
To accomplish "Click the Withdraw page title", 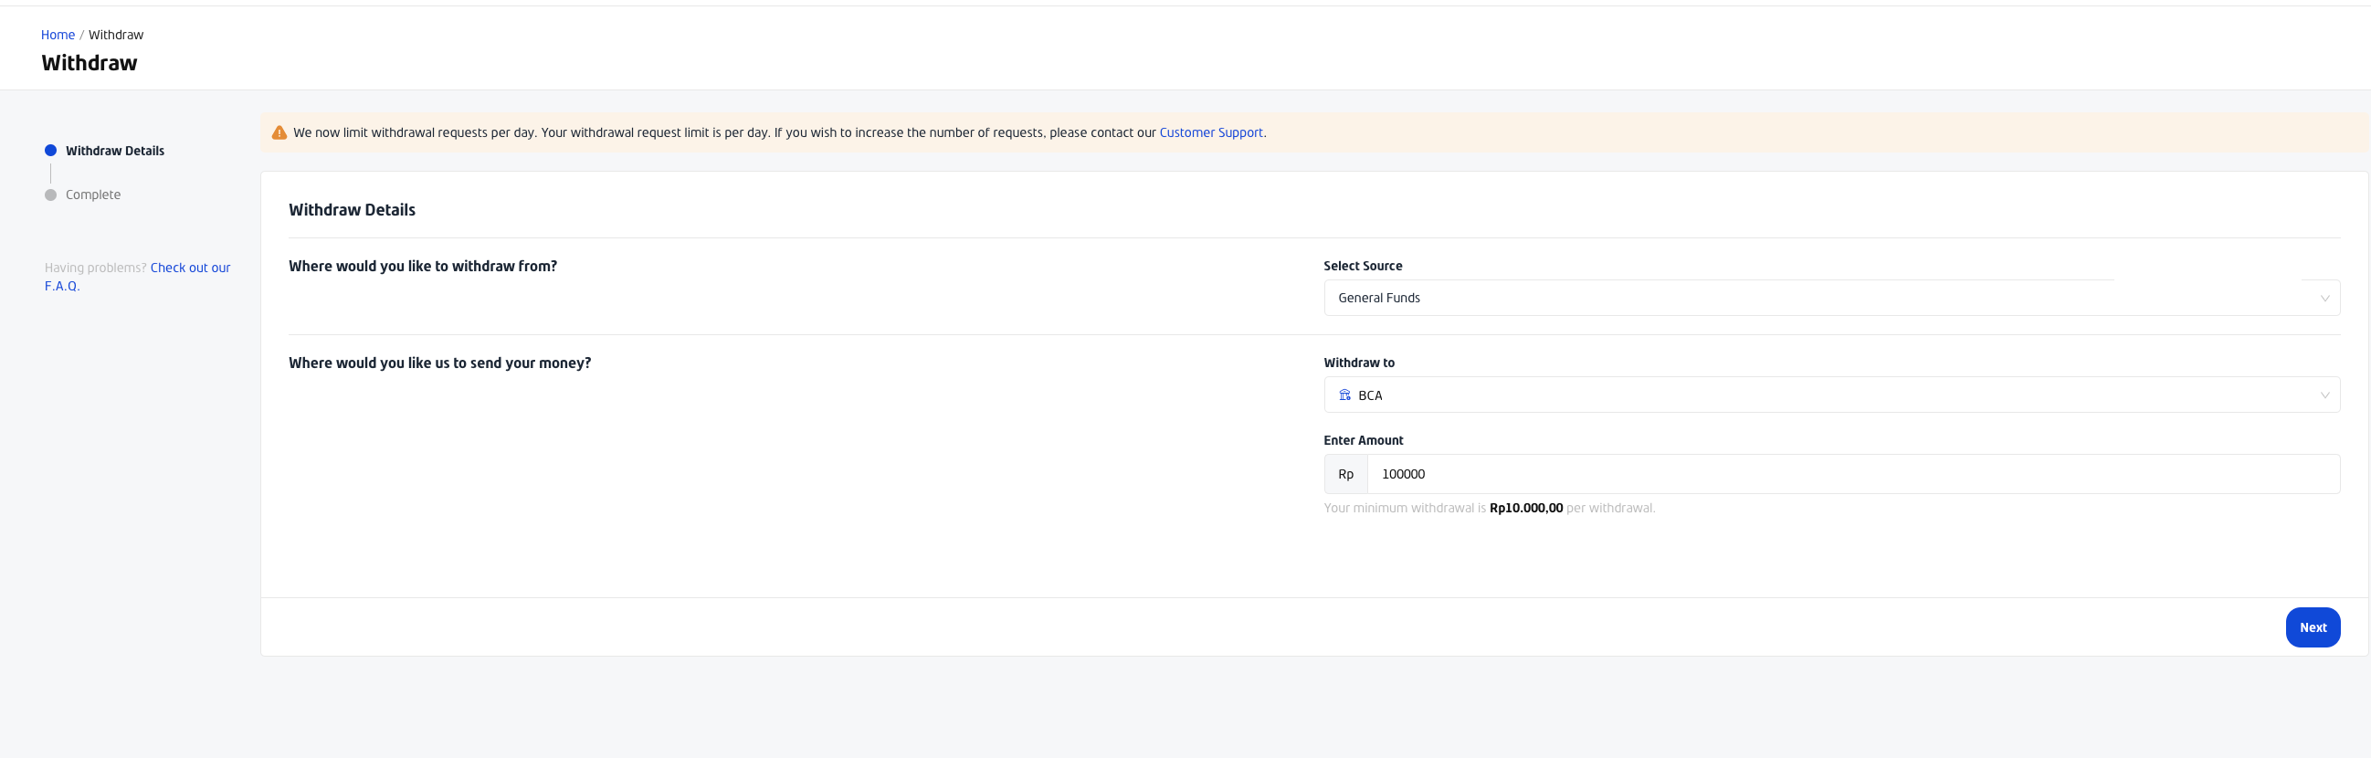I will [x=90, y=62].
